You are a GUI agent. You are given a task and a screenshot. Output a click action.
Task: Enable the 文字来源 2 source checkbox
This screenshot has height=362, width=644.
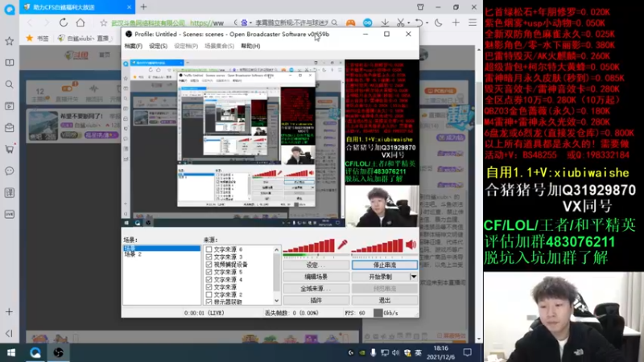coord(209,294)
